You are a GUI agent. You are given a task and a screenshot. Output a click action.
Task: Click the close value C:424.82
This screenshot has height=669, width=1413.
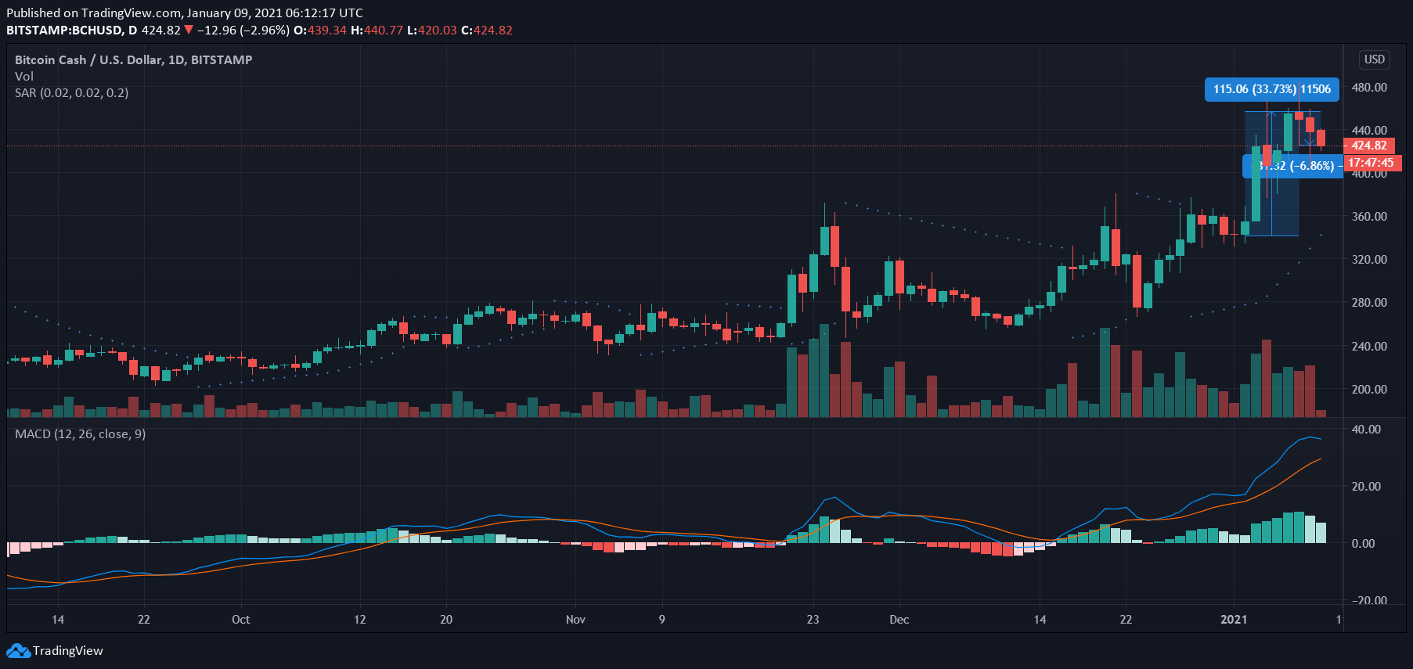[x=487, y=31]
